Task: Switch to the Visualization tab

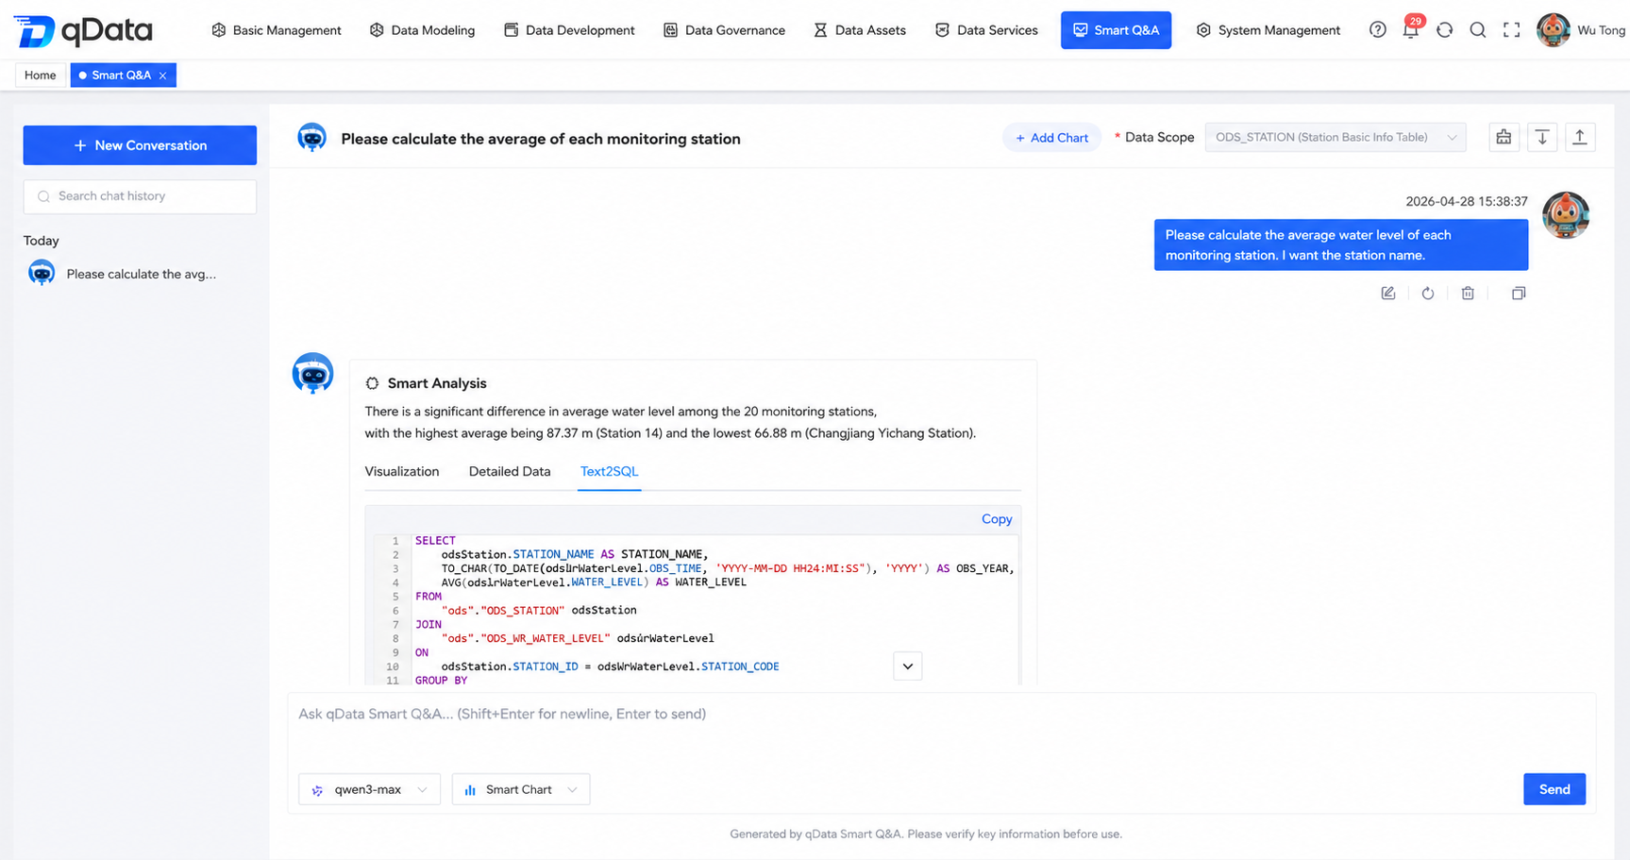Action: (x=402, y=472)
